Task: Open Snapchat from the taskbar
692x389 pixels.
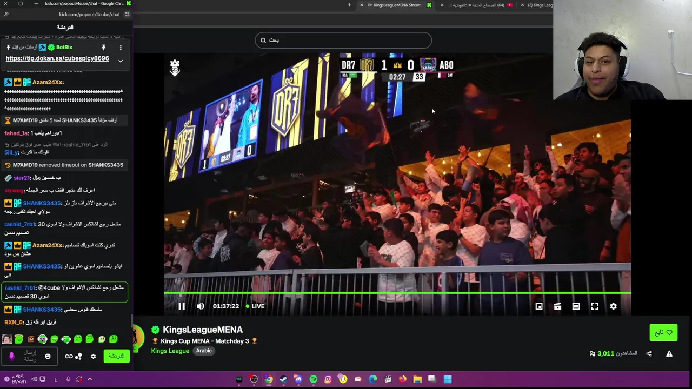Action: click(x=343, y=379)
